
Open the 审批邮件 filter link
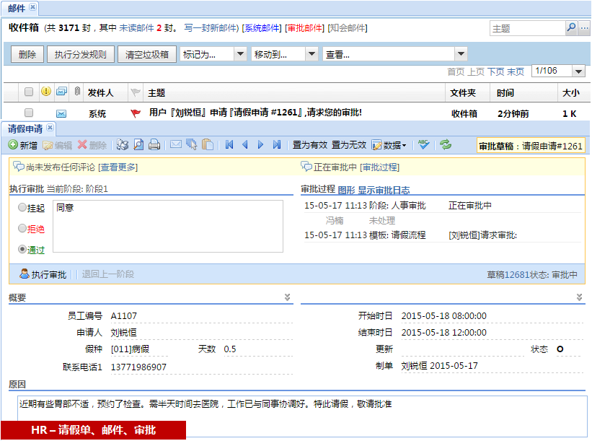point(305,28)
